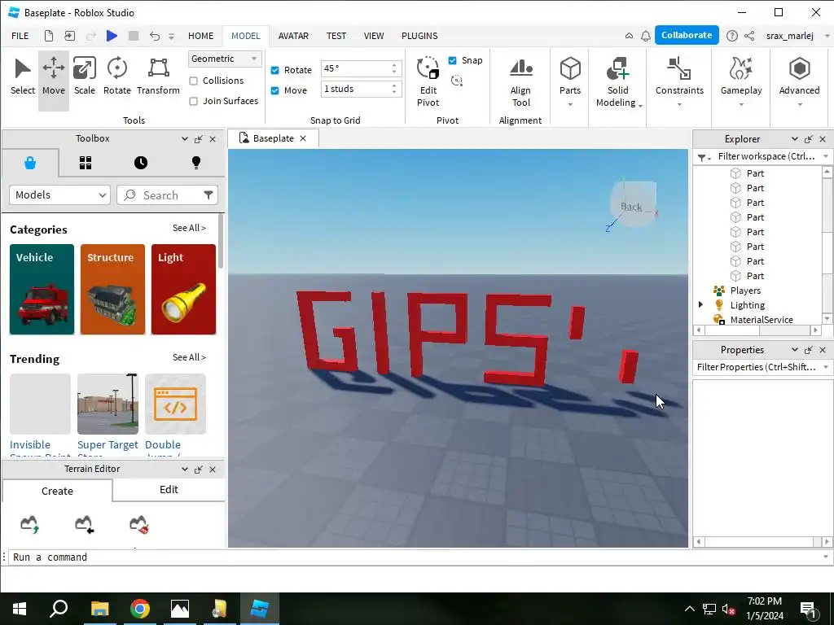The height and width of the screenshot is (625, 834).
Task: Pick the Rotate tool
Action: pos(117,77)
